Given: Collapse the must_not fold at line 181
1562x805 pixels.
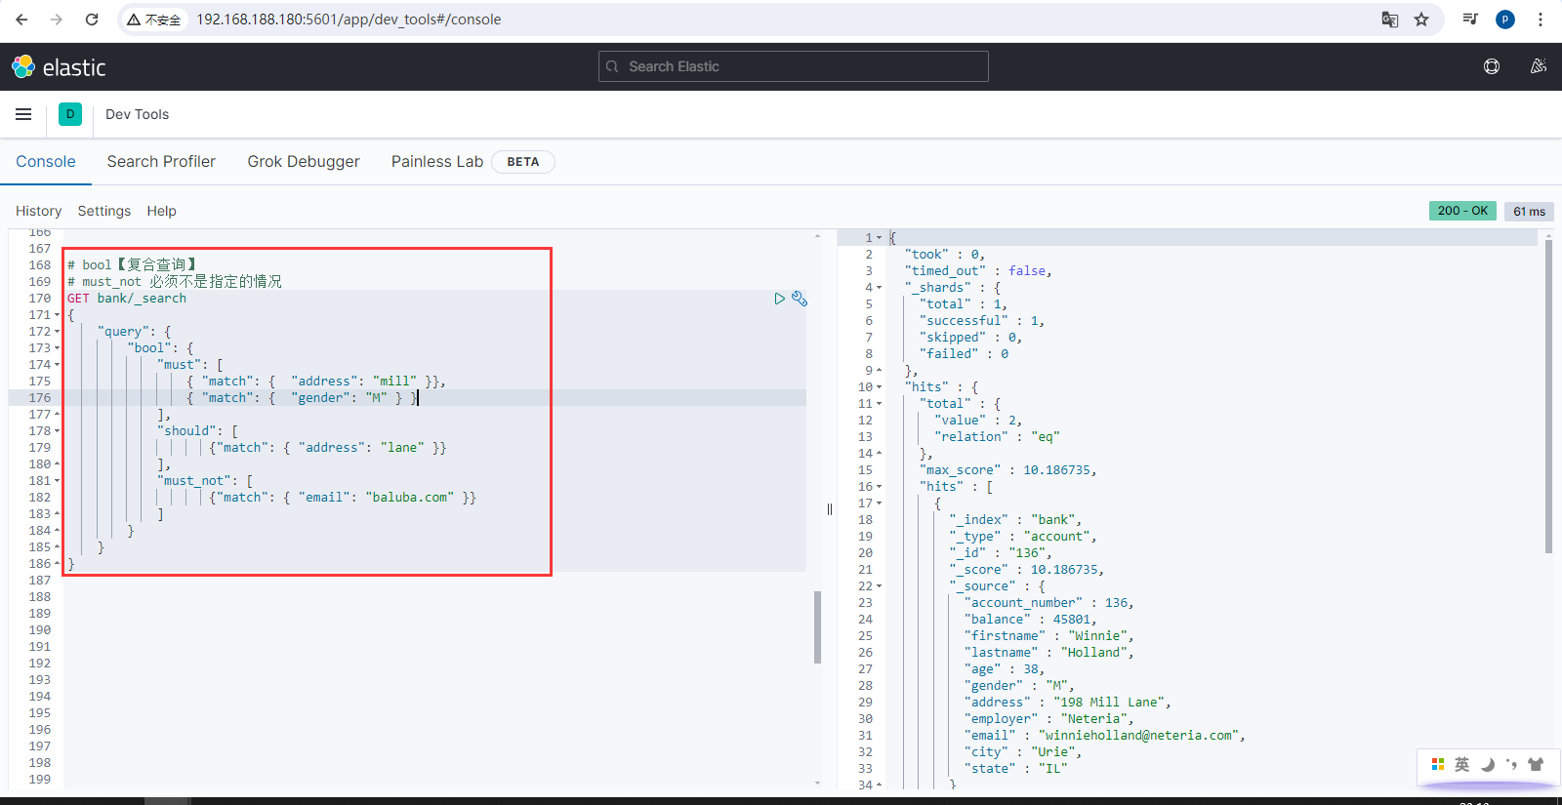Looking at the screenshot, I should click(58, 481).
